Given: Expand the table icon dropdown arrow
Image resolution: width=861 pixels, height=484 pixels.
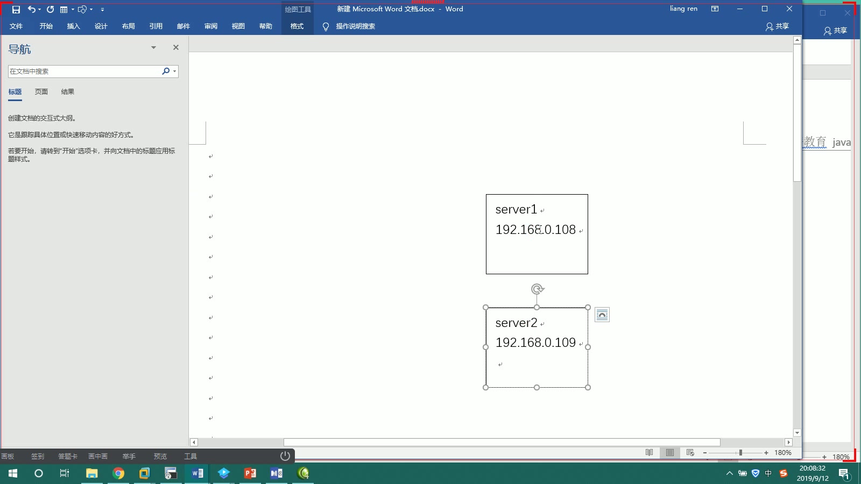Looking at the screenshot, I should 73,9.
